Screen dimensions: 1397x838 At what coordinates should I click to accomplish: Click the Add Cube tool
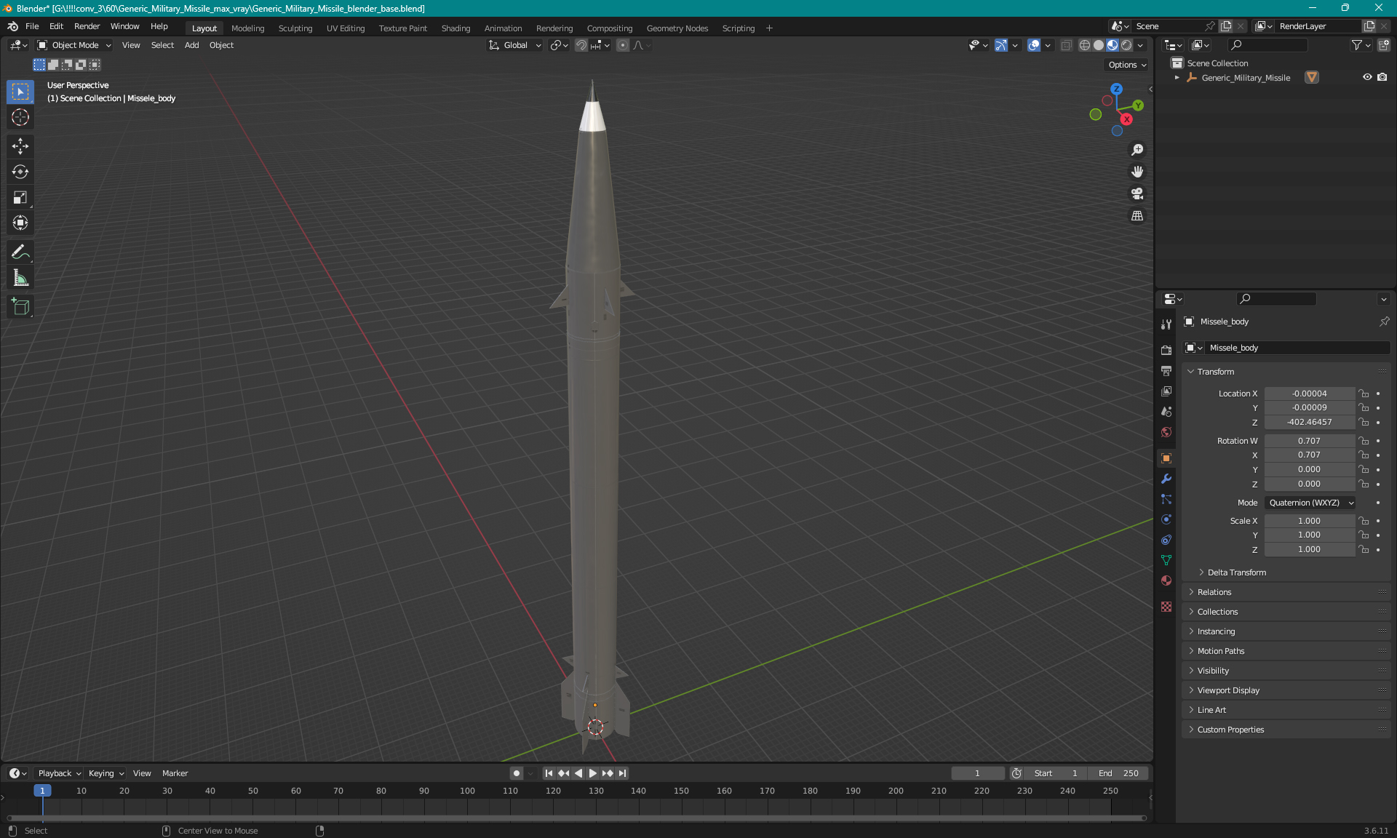coord(20,307)
